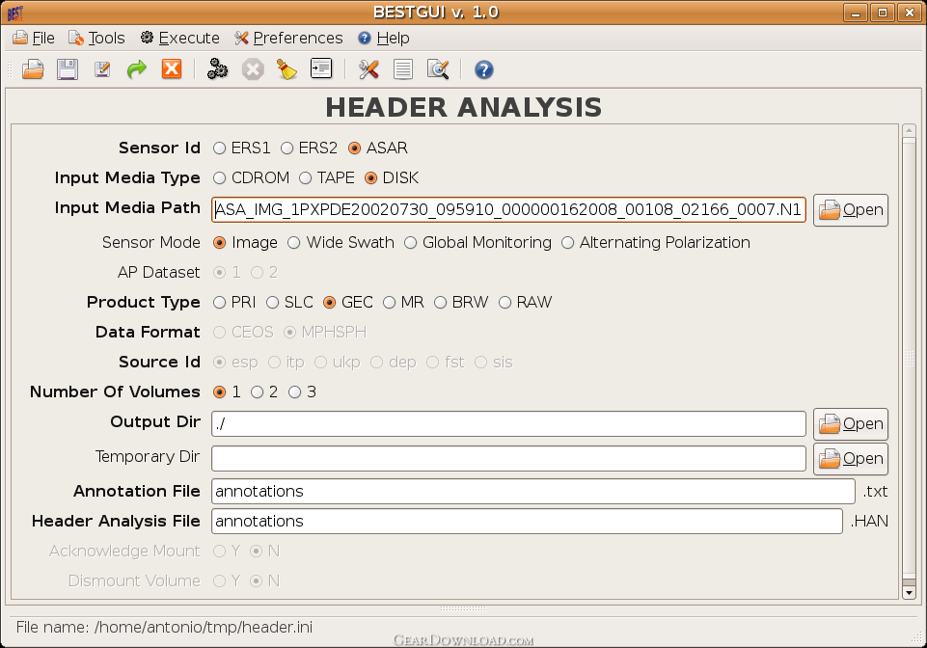Click the gears execute toolbar icon
The height and width of the screenshot is (648, 927).
(x=218, y=69)
